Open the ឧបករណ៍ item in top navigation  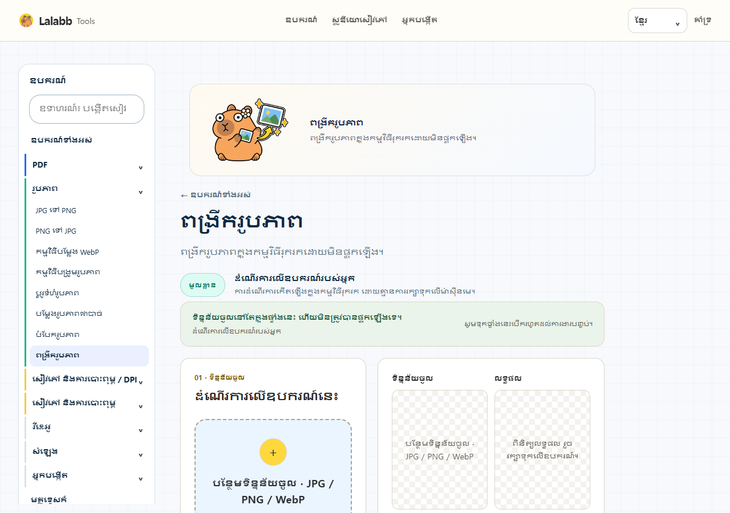point(302,20)
